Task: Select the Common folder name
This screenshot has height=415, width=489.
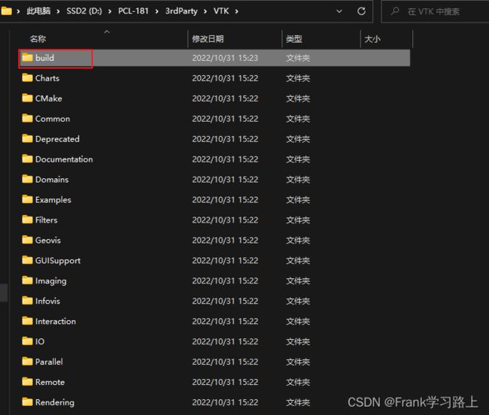Action: click(x=53, y=119)
